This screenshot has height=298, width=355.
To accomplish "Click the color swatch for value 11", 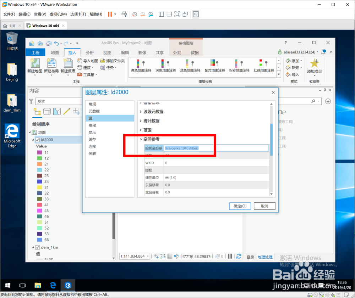I will pos(40,152).
